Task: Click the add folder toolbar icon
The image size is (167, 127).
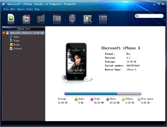Action: click(26, 18)
